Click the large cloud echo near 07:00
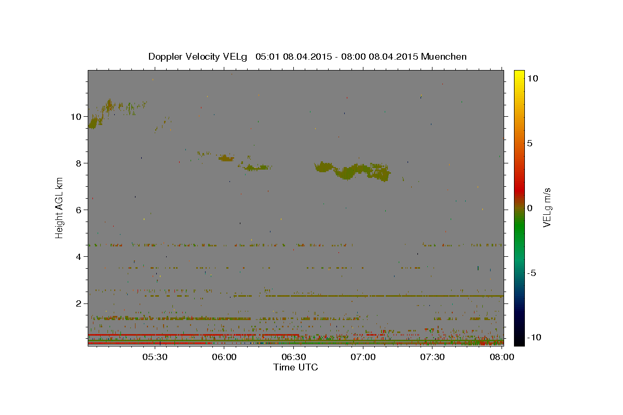This screenshot has height=415, width=623. (x=353, y=171)
